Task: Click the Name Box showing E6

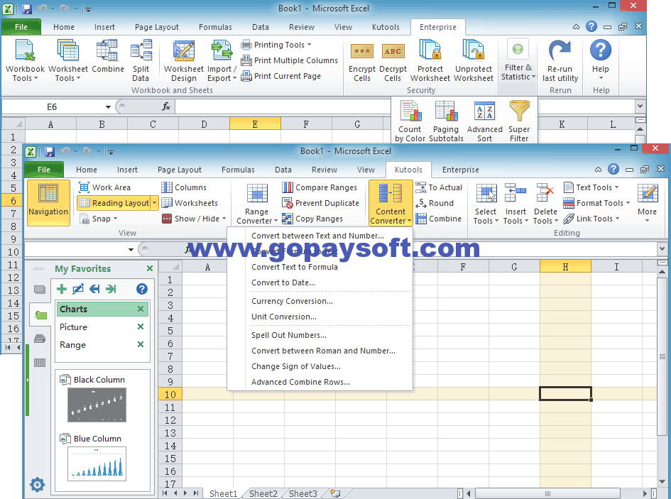Action: [52, 107]
